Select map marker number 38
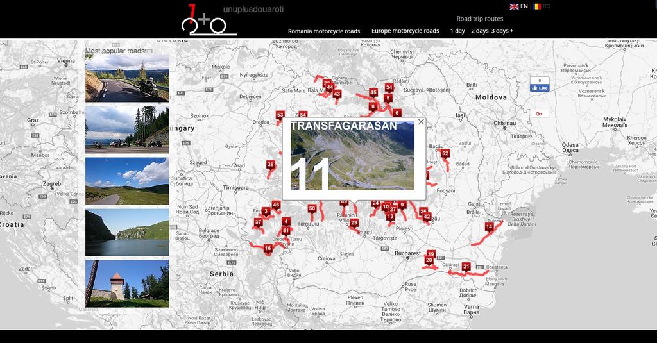 pyautogui.click(x=271, y=165)
